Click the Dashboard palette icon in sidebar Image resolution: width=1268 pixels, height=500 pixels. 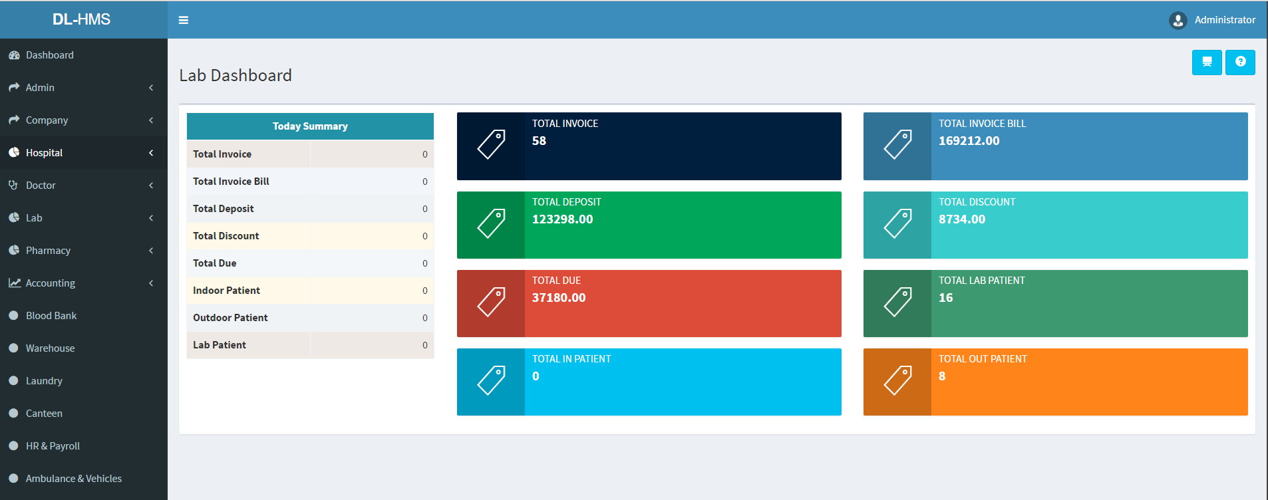(14, 55)
